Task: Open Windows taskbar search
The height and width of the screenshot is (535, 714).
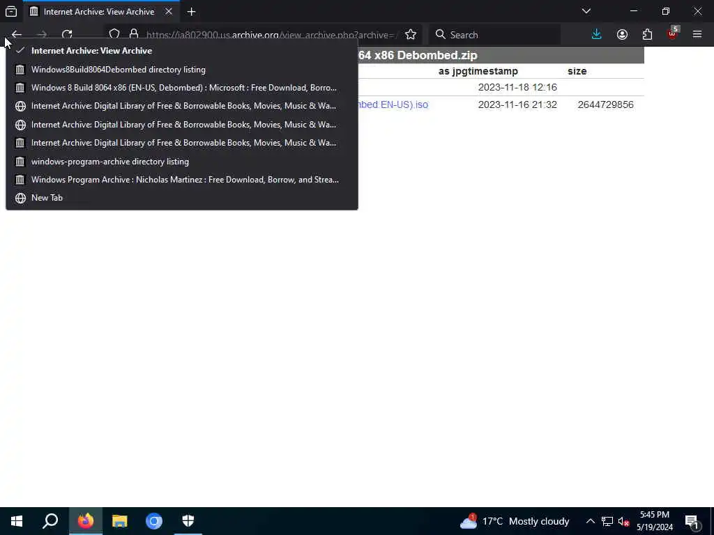Action: [50, 521]
